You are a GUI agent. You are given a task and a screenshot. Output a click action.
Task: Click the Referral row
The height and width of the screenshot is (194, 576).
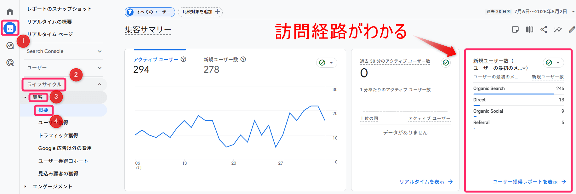pyautogui.click(x=518, y=123)
